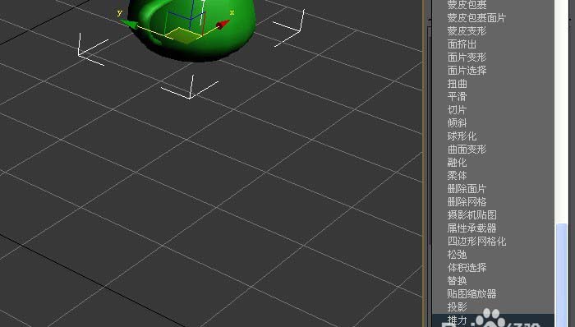Select the 贴图缩放器 map scaler entry
This screenshot has width=575, height=327.
(x=472, y=294)
